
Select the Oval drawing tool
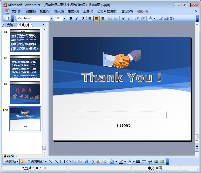69,162
